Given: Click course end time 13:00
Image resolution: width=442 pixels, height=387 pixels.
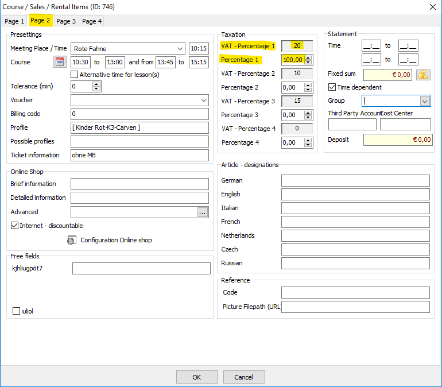Looking at the screenshot, I should [115, 62].
